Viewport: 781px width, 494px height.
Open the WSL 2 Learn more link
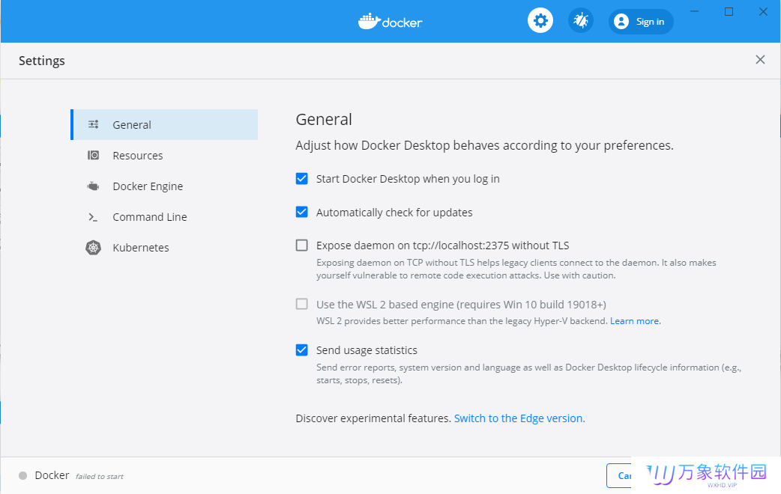click(x=635, y=321)
